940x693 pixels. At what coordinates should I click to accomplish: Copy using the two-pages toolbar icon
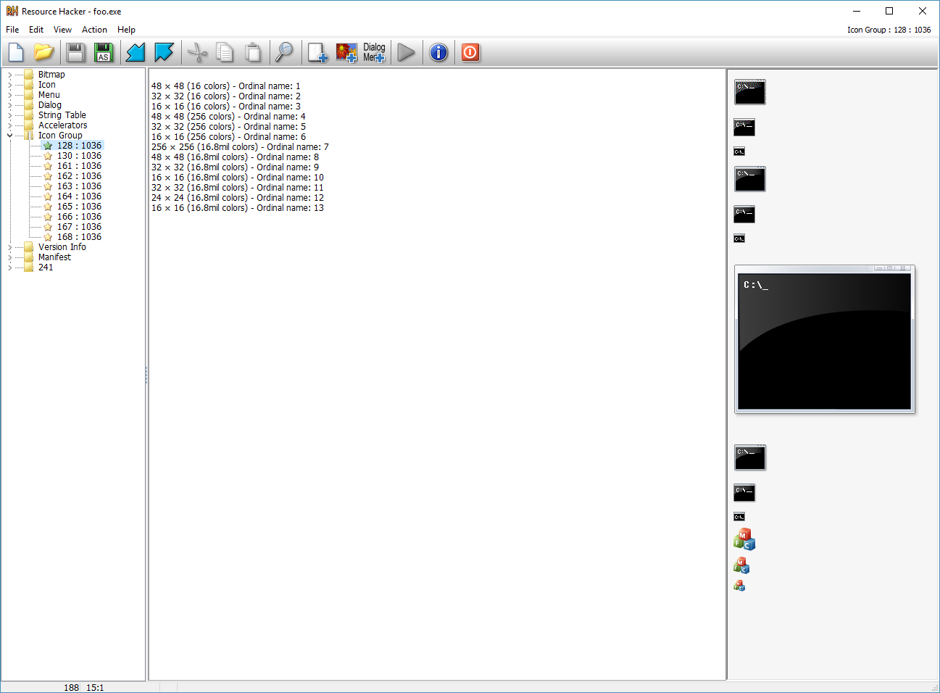pos(225,52)
